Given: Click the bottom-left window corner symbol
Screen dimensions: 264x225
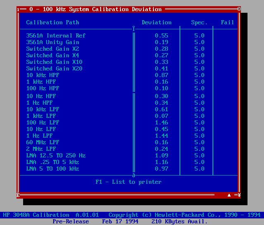Looking at the screenshot, I should click(x=18, y=195).
